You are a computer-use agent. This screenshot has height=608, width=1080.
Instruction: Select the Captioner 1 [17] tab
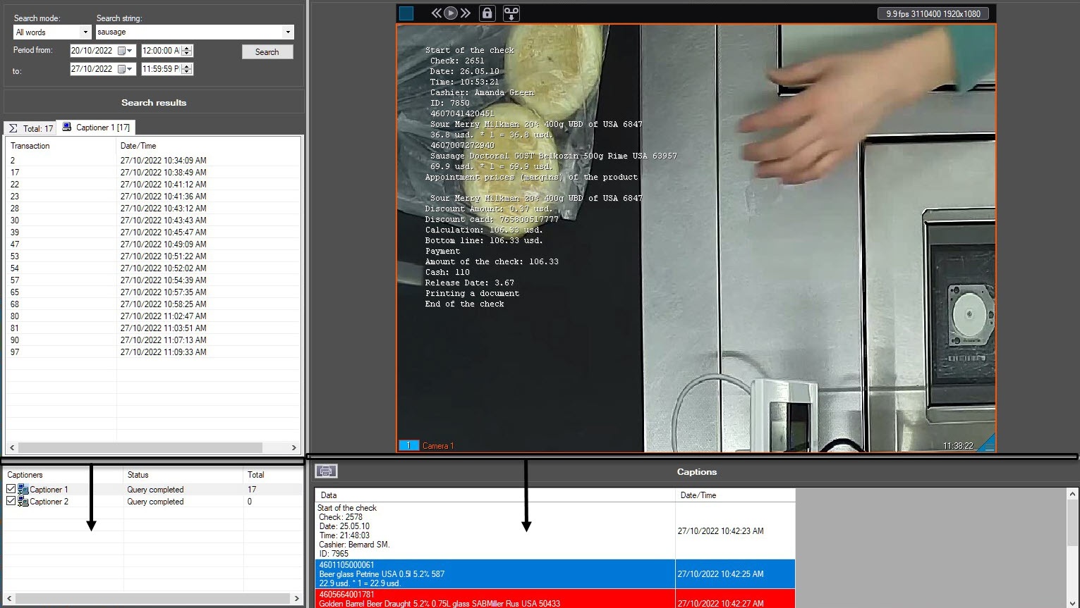[x=96, y=128]
